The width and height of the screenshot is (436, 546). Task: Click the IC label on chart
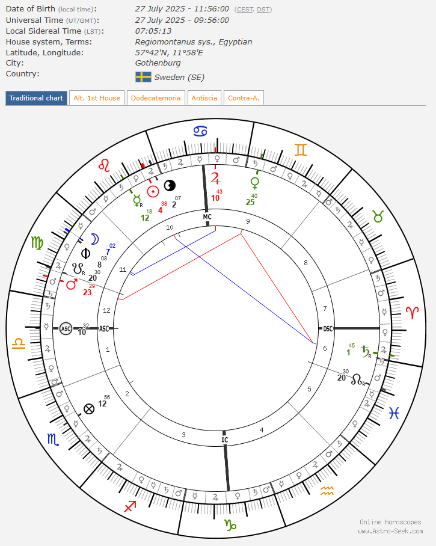coord(225,440)
